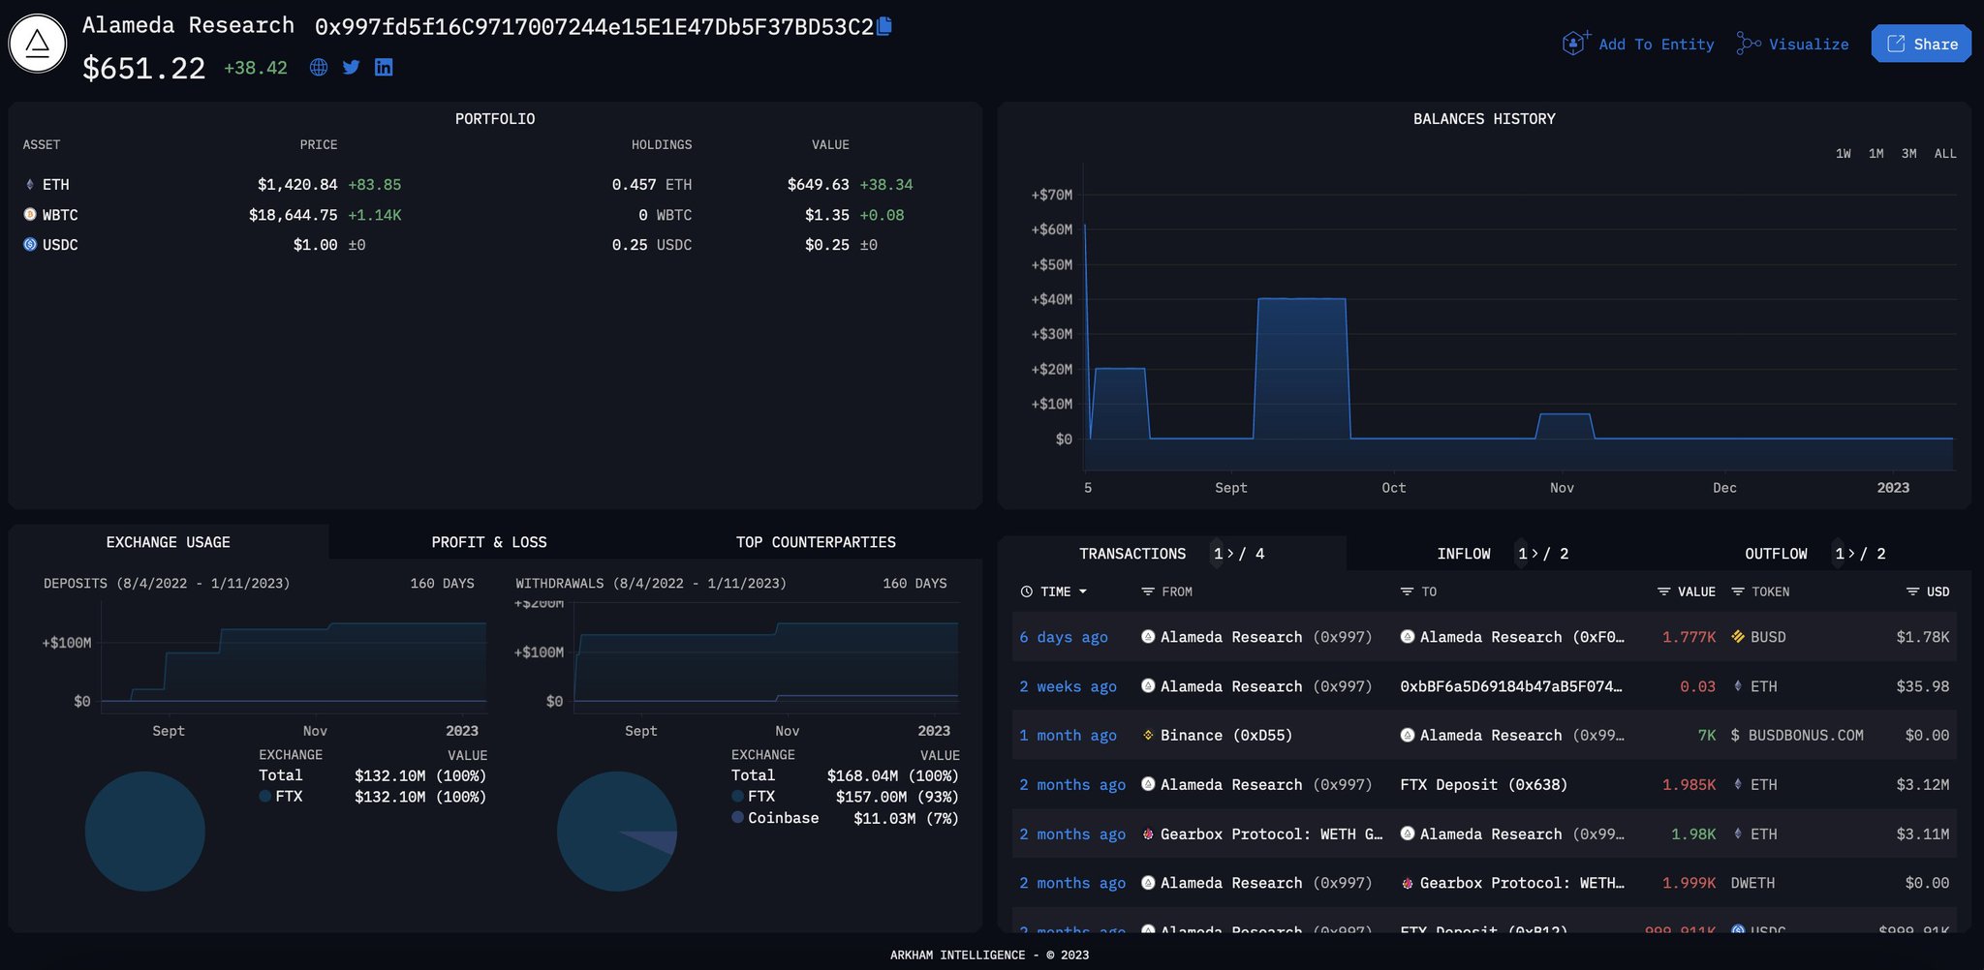Viewport: 1984px width, 970px height.
Task: Click the Alameda Research logo avatar
Action: point(38,44)
